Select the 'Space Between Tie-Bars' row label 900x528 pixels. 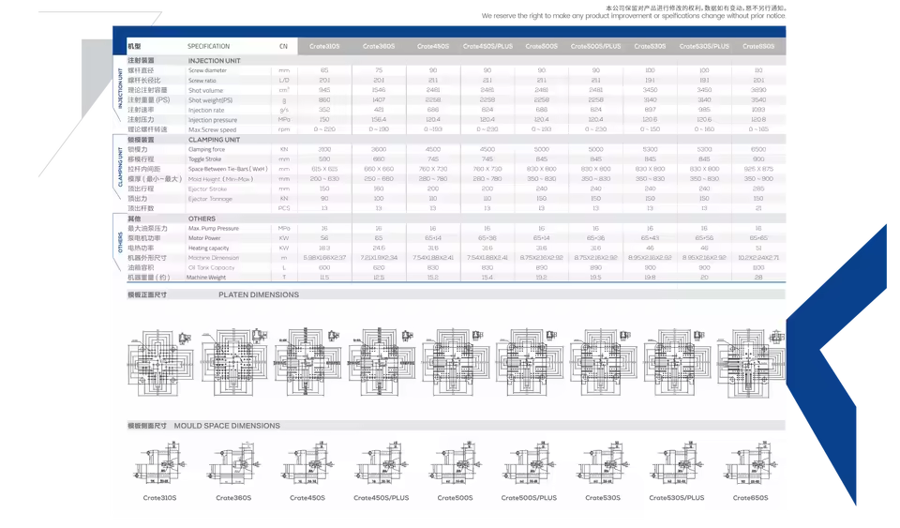click(x=228, y=170)
